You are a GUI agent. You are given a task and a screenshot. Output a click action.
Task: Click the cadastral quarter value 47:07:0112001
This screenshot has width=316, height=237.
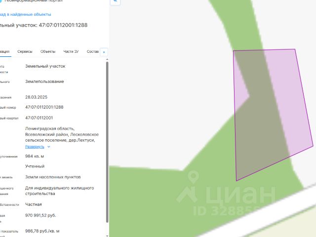point(39,118)
